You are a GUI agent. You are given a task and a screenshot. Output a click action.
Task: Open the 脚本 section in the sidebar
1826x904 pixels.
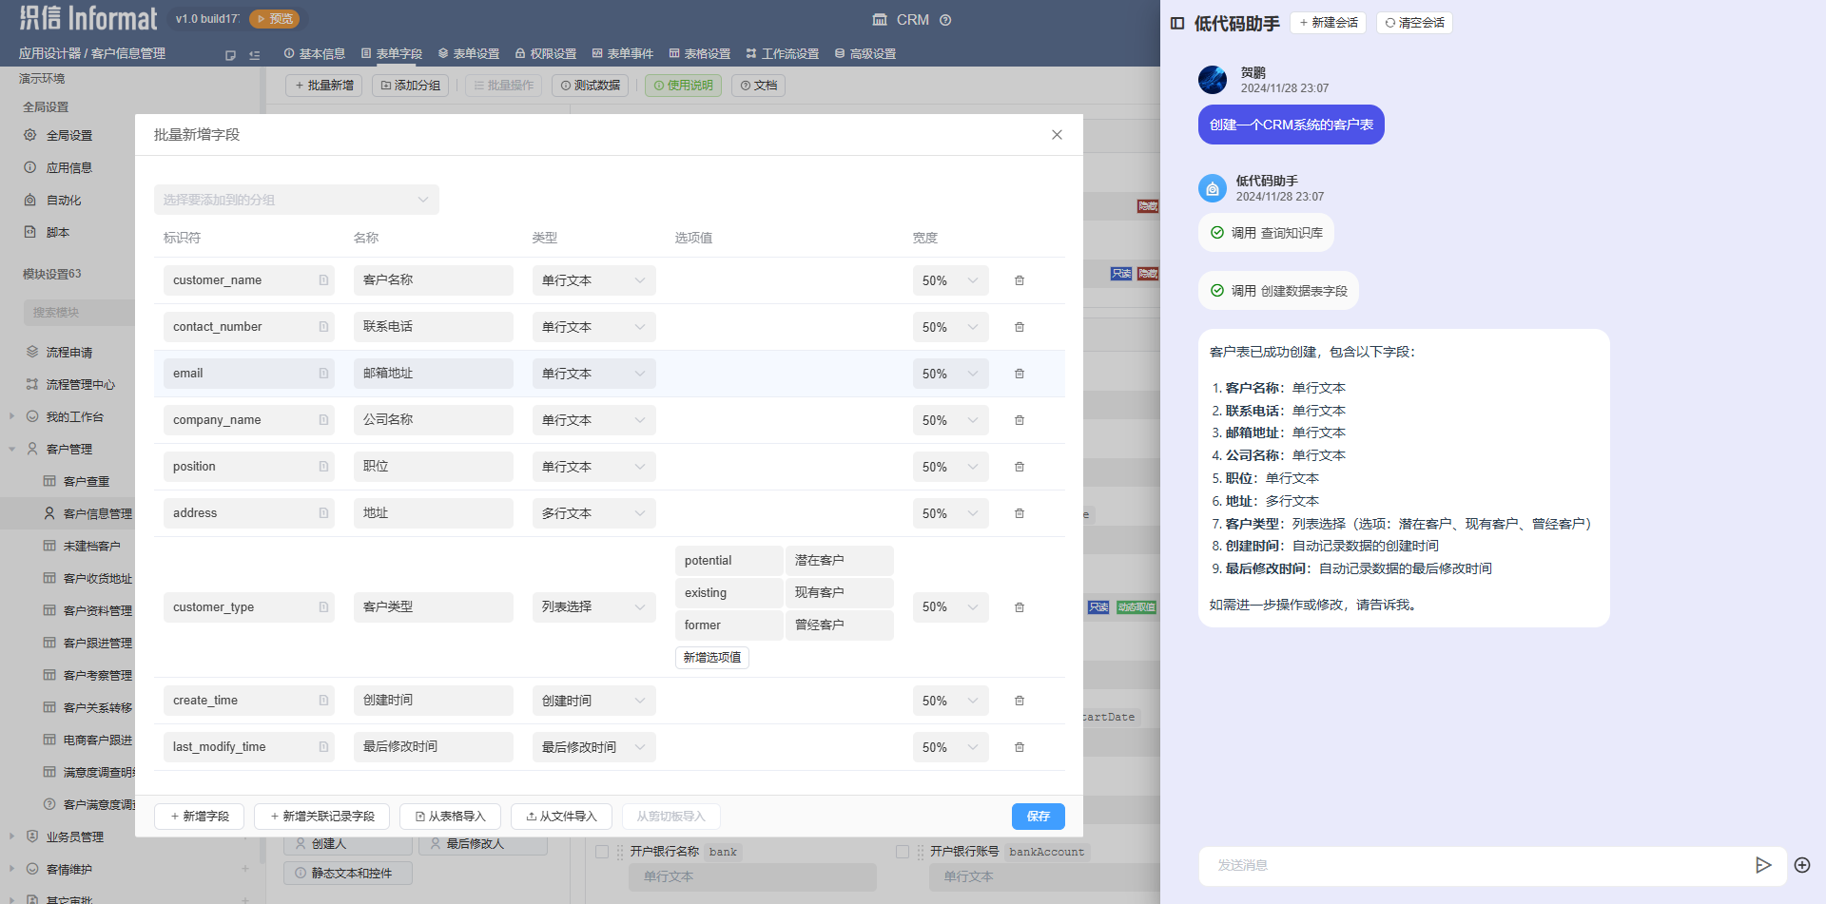(57, 231)
